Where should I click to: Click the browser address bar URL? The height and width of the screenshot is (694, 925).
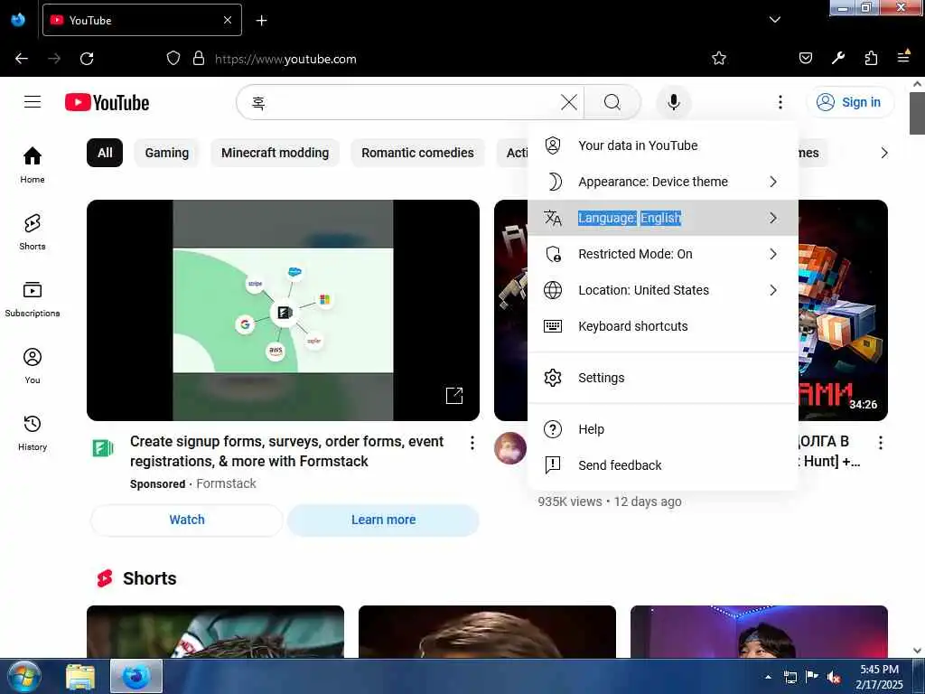(285, 59)
